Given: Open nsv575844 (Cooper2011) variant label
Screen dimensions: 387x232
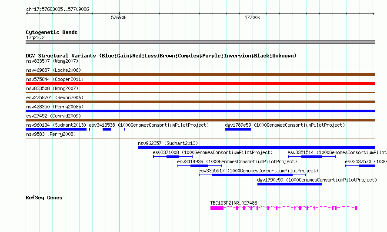Looking at the screenshot, I should (55, 79).
